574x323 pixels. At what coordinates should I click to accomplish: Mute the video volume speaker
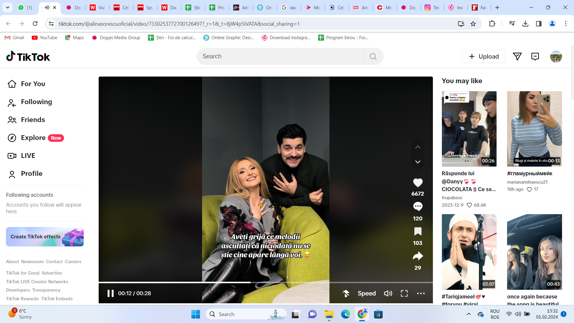click(x=388, y=293)
